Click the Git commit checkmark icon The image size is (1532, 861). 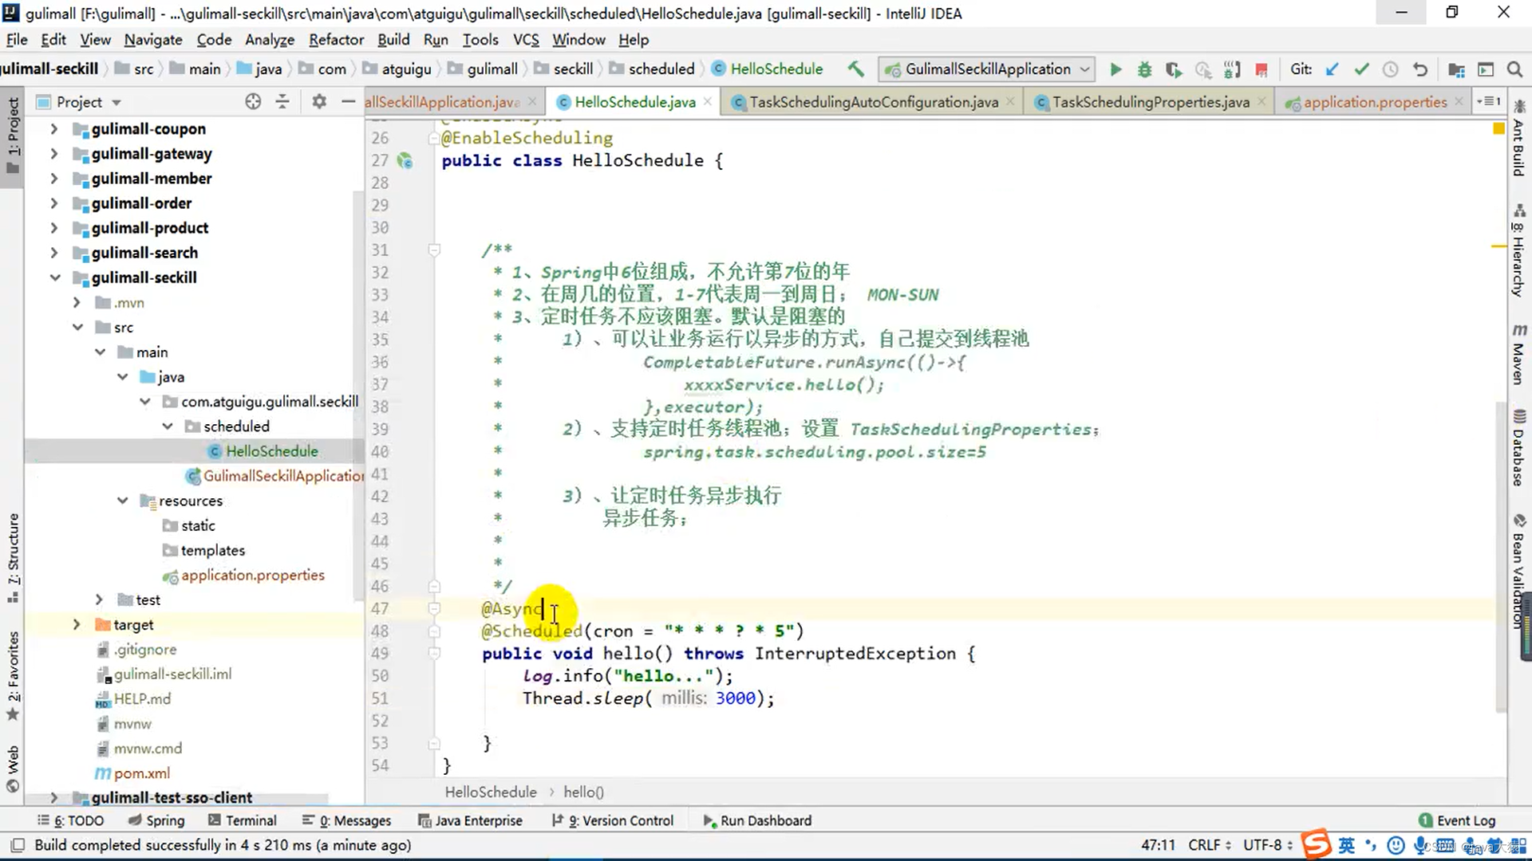[1361, 69]
